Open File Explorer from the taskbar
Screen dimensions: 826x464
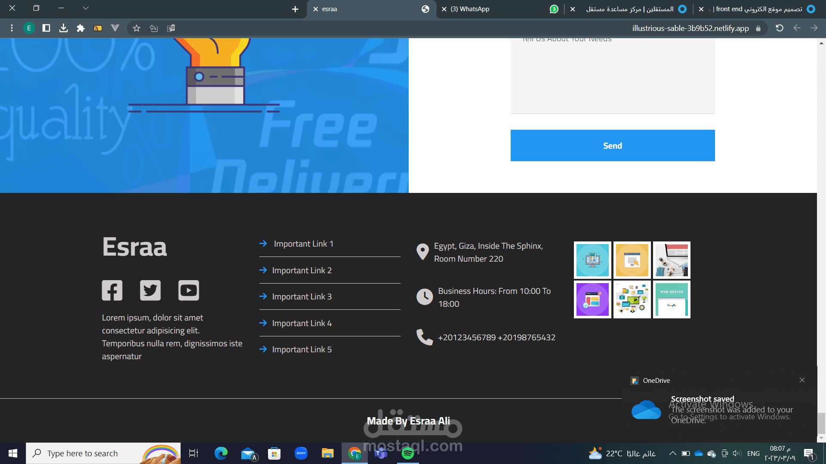[x=327, y=453]
